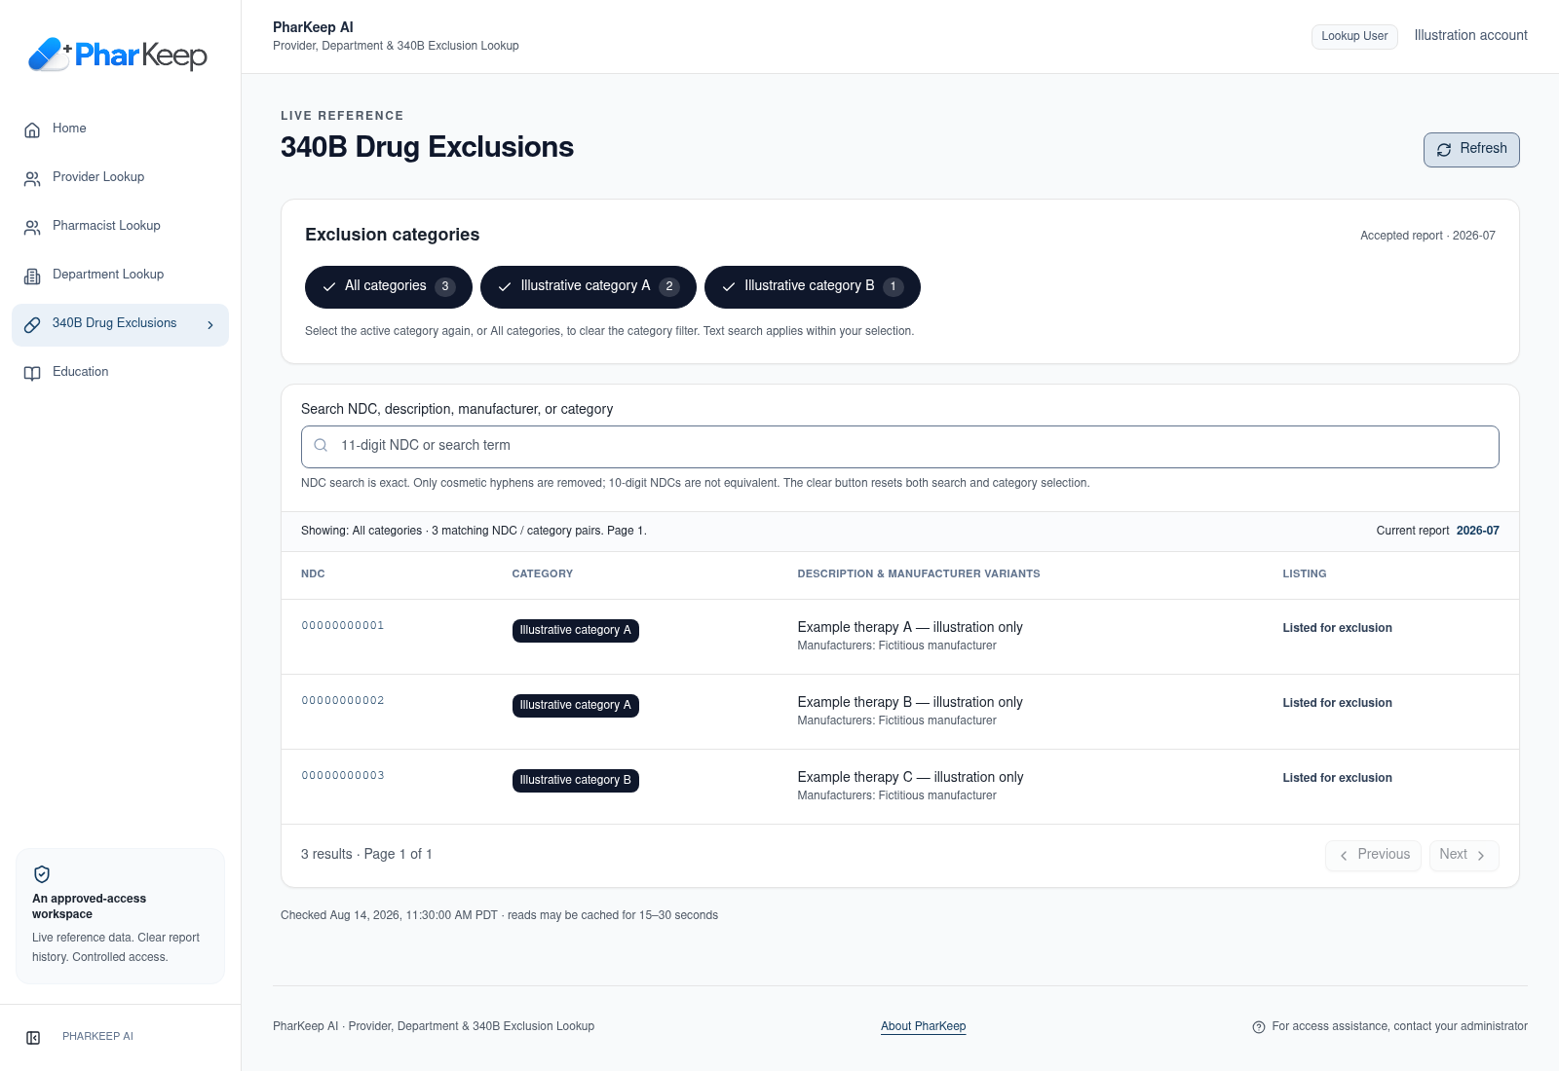Toggle the Illustrative category A filter chip
The height and width of the screenshot is (1071, 1559).
pyautogui.click(x=589, y=286)
